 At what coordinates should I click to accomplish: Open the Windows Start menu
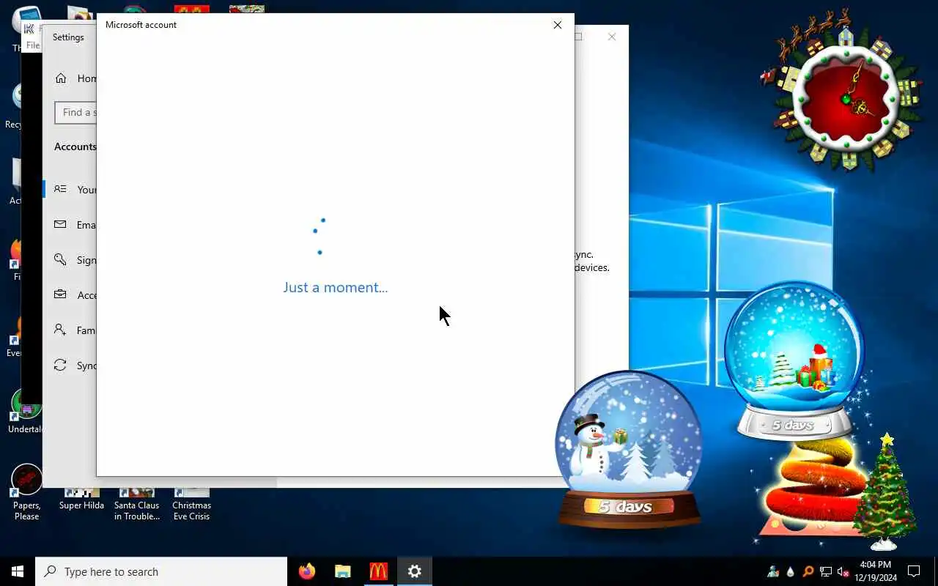point(18,571)
